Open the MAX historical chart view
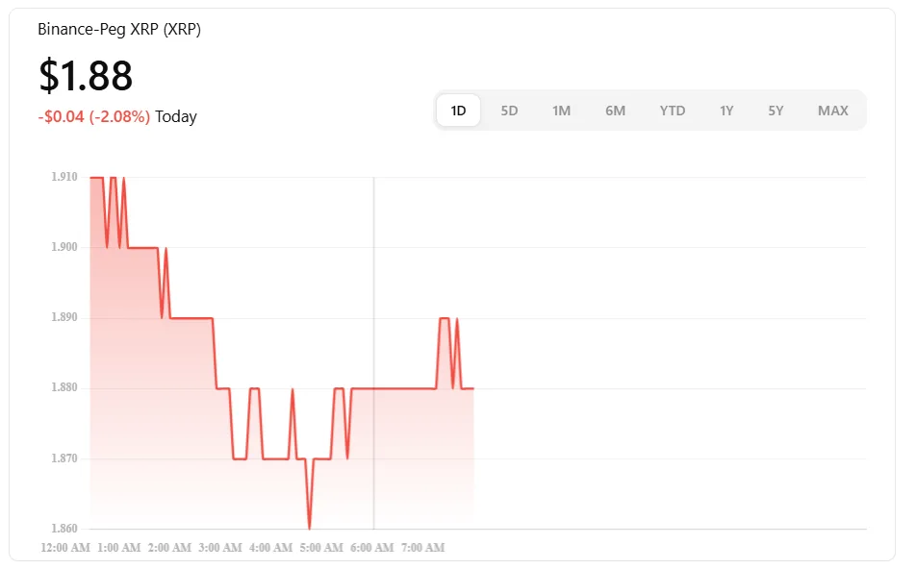Screen dimensions: 916x569 coord(831,110)
